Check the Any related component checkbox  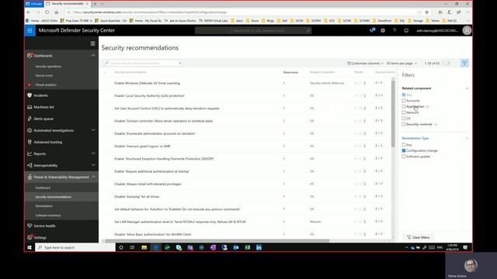pyautogui.click(x=404, y=95)
